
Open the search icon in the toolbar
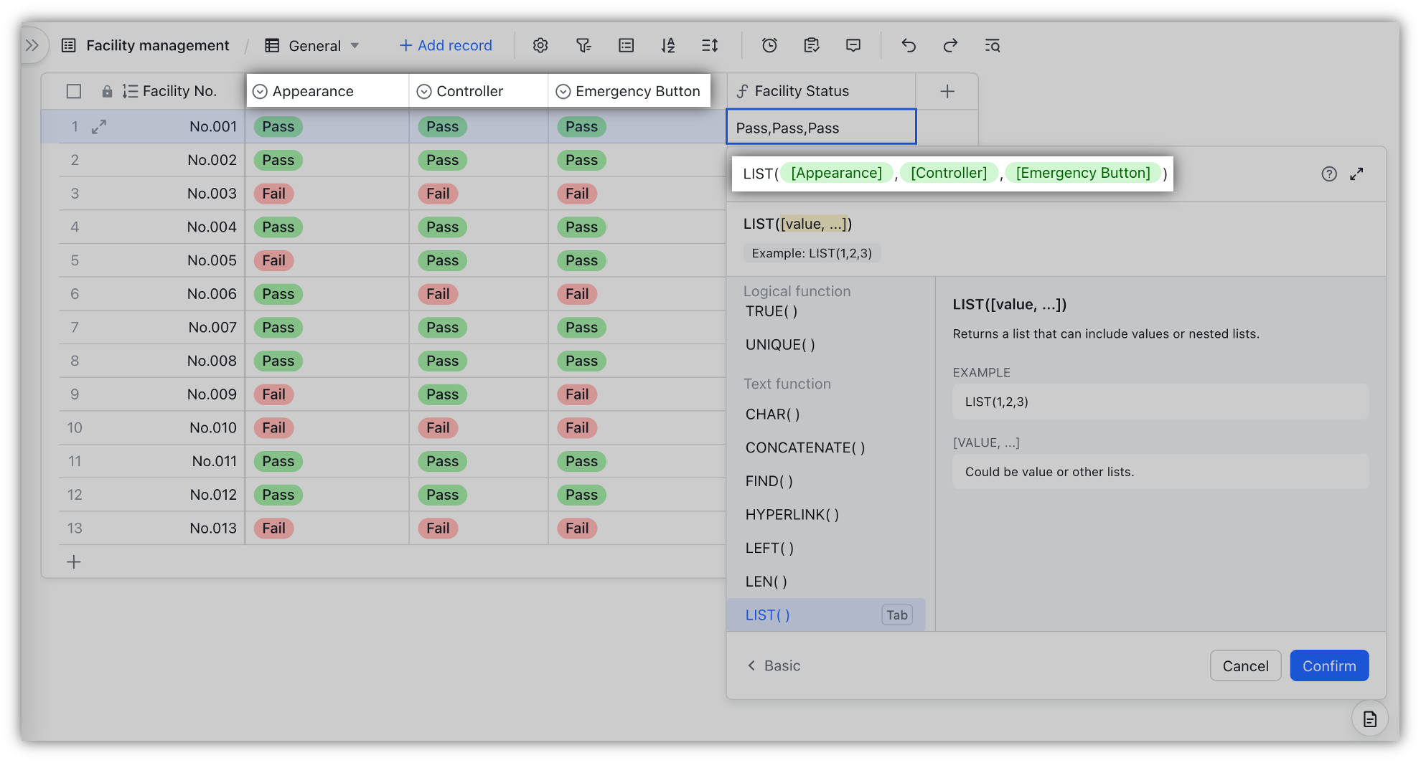click(992, 45)
